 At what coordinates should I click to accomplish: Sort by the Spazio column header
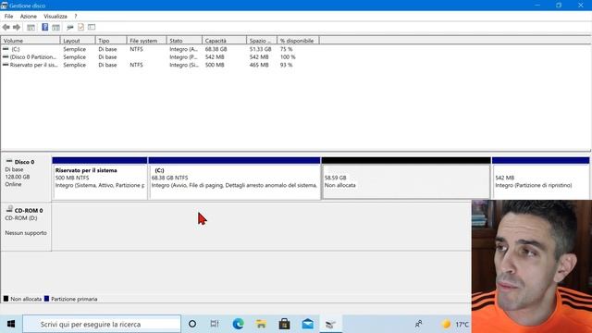tap(262, 41)
